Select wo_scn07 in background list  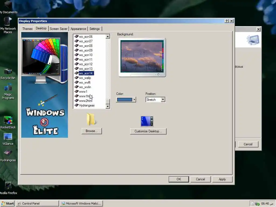pos(85,41)
